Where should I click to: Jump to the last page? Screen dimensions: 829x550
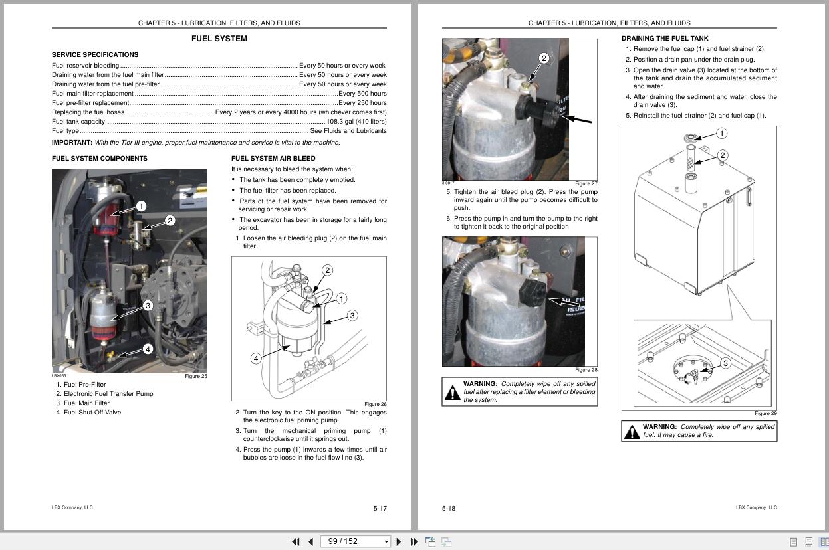pyautogui.click(x=414, y=541)
